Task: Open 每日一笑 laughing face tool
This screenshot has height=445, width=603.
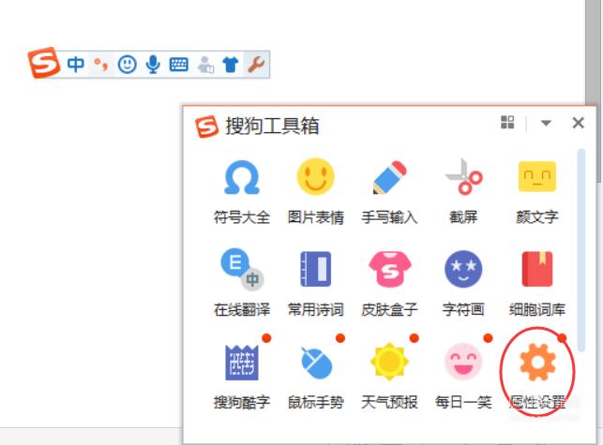Action: click(463, 377)
